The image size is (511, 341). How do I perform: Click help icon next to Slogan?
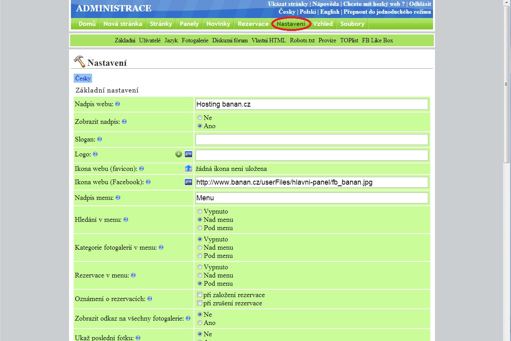pos(100,139)
